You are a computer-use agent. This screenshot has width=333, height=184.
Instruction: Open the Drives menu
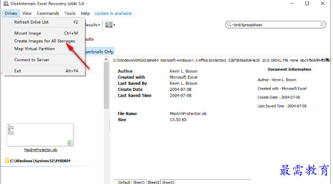point(11,14)
